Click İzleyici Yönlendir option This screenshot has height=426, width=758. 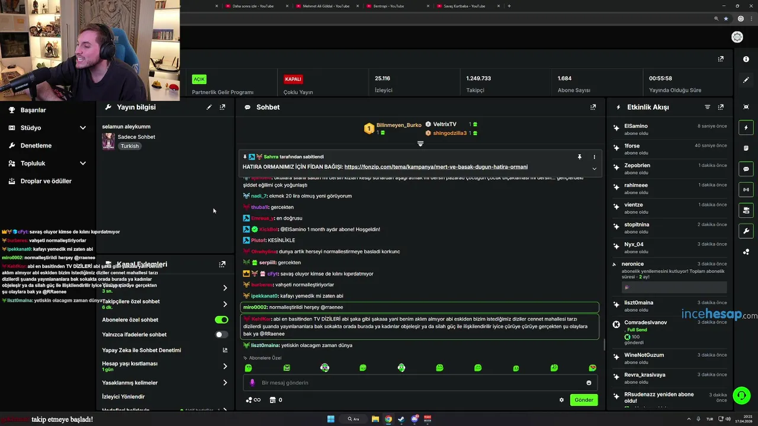123,396
